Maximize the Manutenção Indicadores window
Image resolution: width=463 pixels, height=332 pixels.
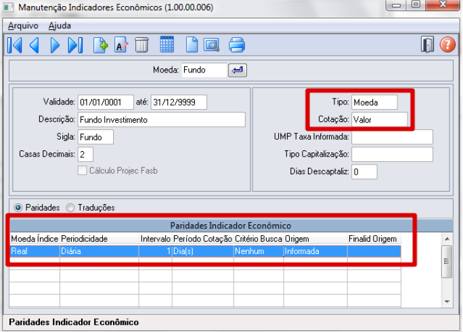(416, 5)
